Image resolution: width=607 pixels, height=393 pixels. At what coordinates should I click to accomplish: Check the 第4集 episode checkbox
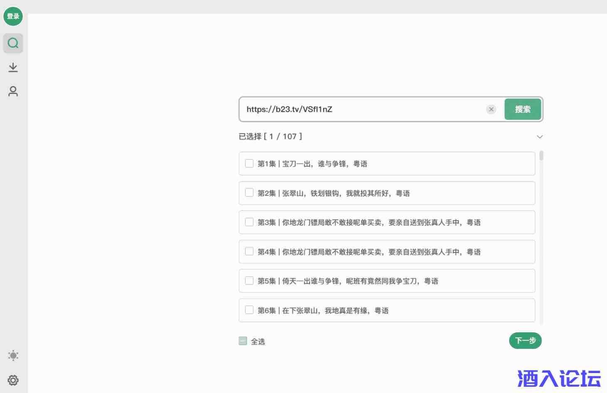pyautogui.click(x=249, y=251)
